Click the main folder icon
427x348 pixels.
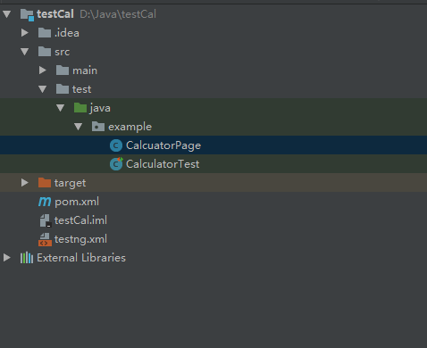pyautogui.click(x=63, y=70)
